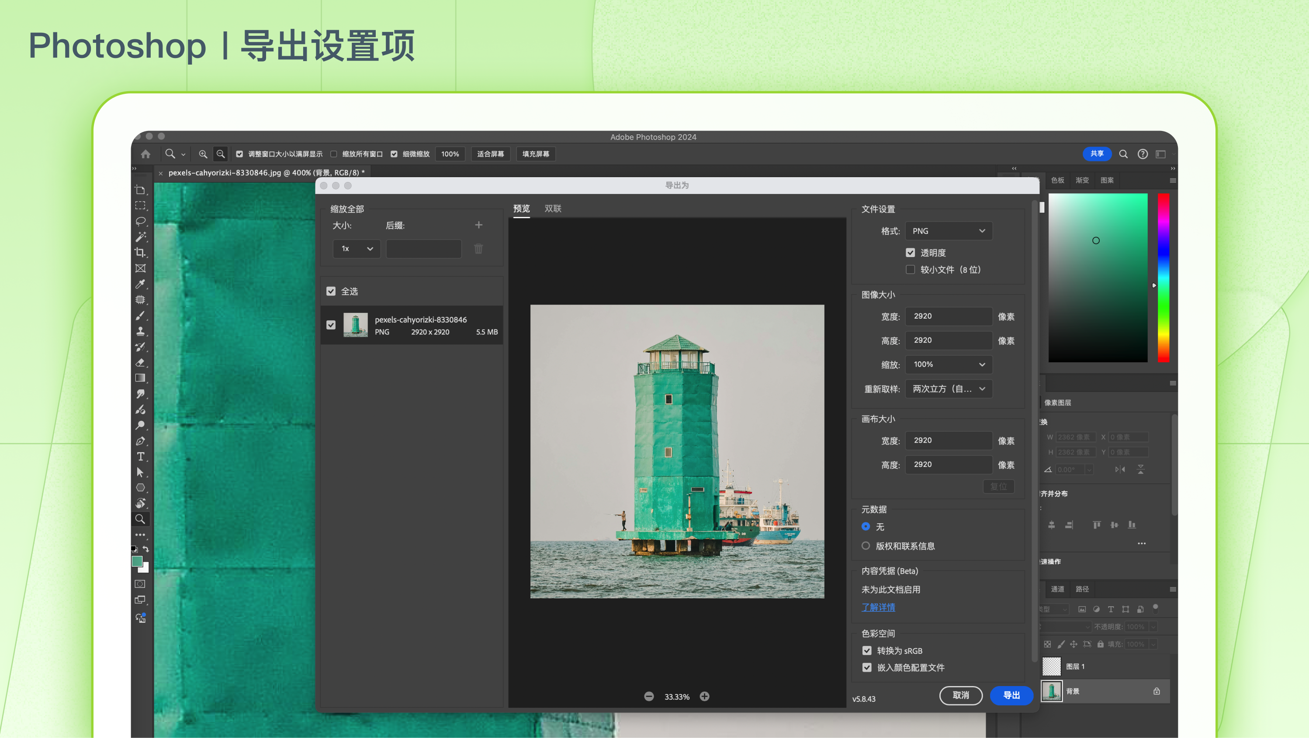This screenshot has width=1309, height=738.
Task: Select the Polygon shape tool
Action: pos(140,488)
